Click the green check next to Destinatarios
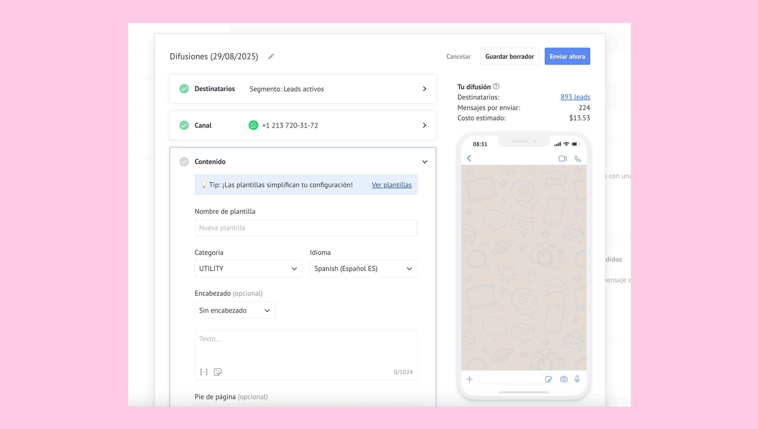This screenshot has height=429, width=758. click(184, 89)
